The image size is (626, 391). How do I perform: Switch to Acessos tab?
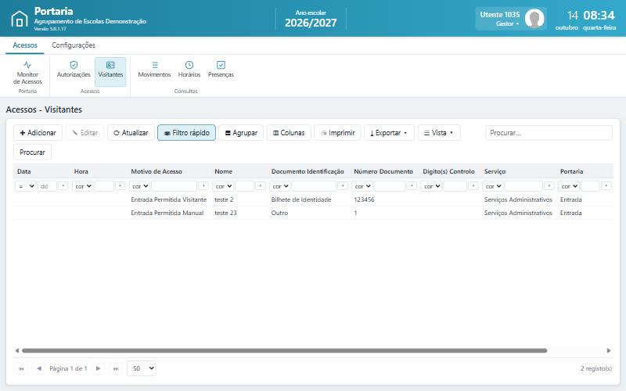click(25, 45)
